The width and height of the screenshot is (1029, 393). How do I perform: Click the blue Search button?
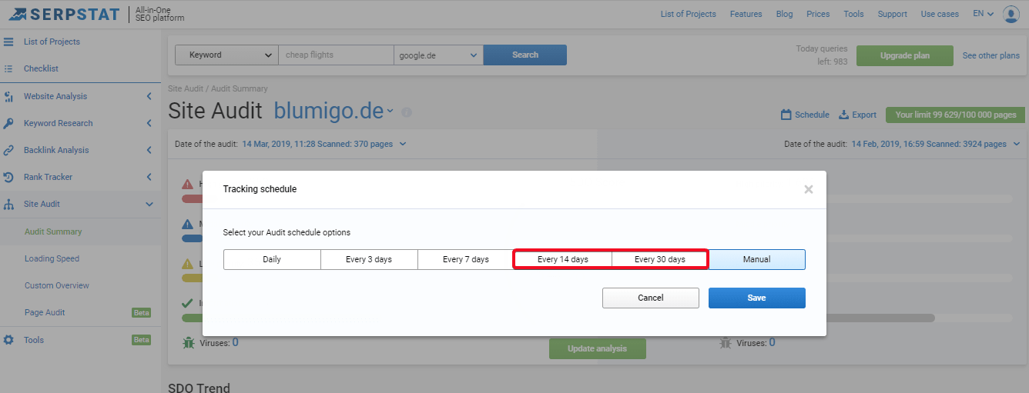525,55
